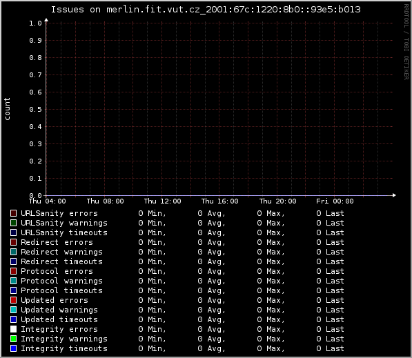Image resolution: width=412 pixels, height=358 pixels.
Task: Click the Updated errors legend label
Action: 55,300
